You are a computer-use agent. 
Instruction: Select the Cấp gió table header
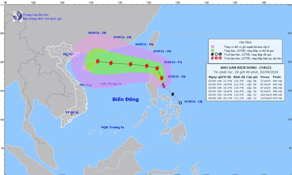252,77
